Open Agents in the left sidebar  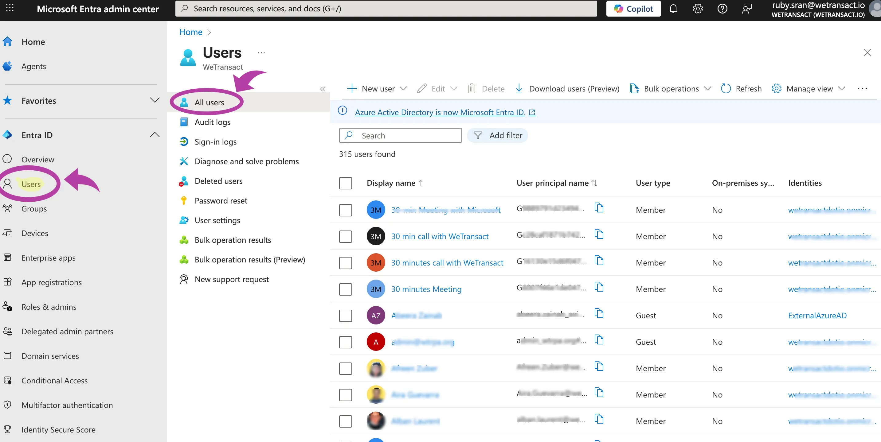tap(33, 66)
